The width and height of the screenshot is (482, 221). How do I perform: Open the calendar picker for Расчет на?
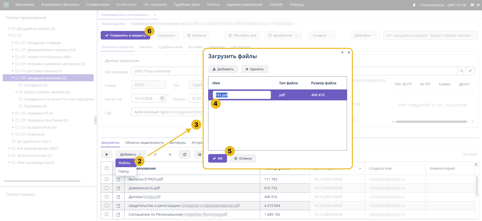[x=162, y=98]
